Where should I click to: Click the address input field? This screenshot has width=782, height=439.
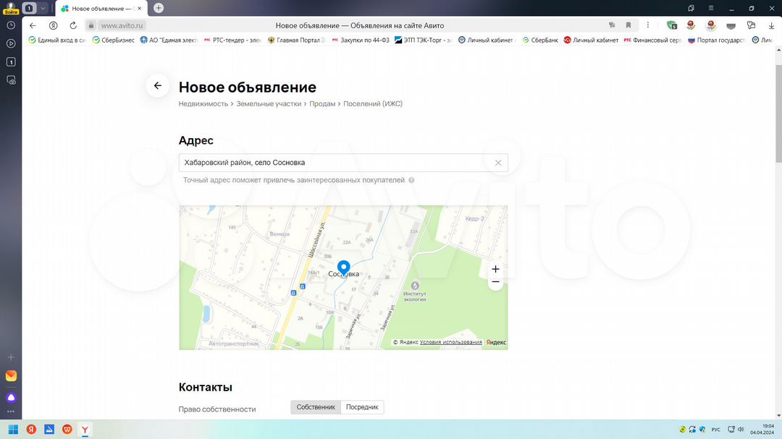pos(333,163)
